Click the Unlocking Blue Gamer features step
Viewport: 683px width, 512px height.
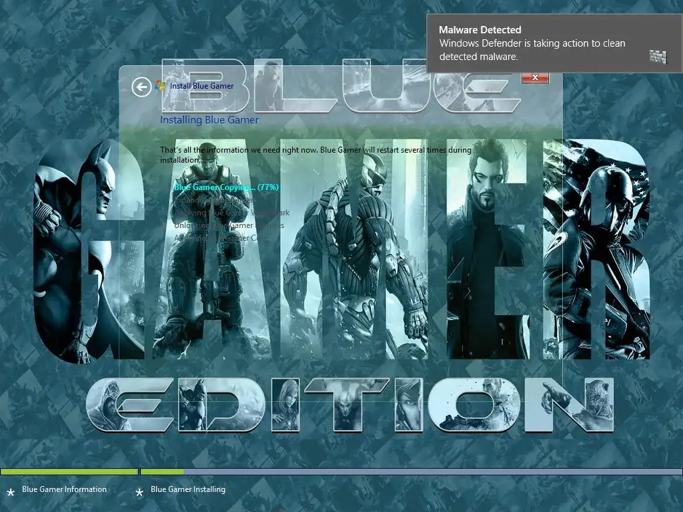pyautogui.click(x=229, y=225)
